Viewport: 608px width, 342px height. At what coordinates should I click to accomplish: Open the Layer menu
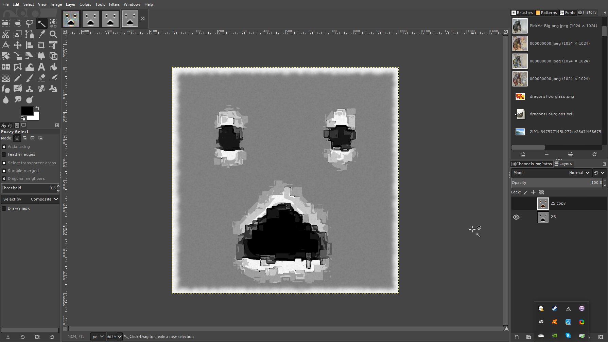tap(71, 4)
